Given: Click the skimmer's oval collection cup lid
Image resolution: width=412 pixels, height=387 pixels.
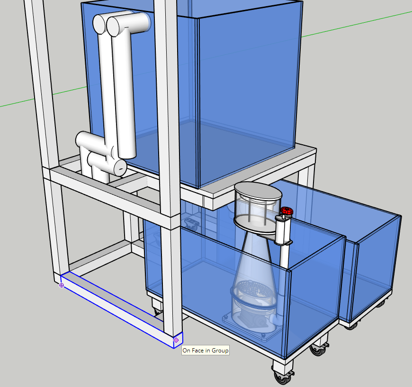Looking at the screenshot, I should [x=259, y=192].
